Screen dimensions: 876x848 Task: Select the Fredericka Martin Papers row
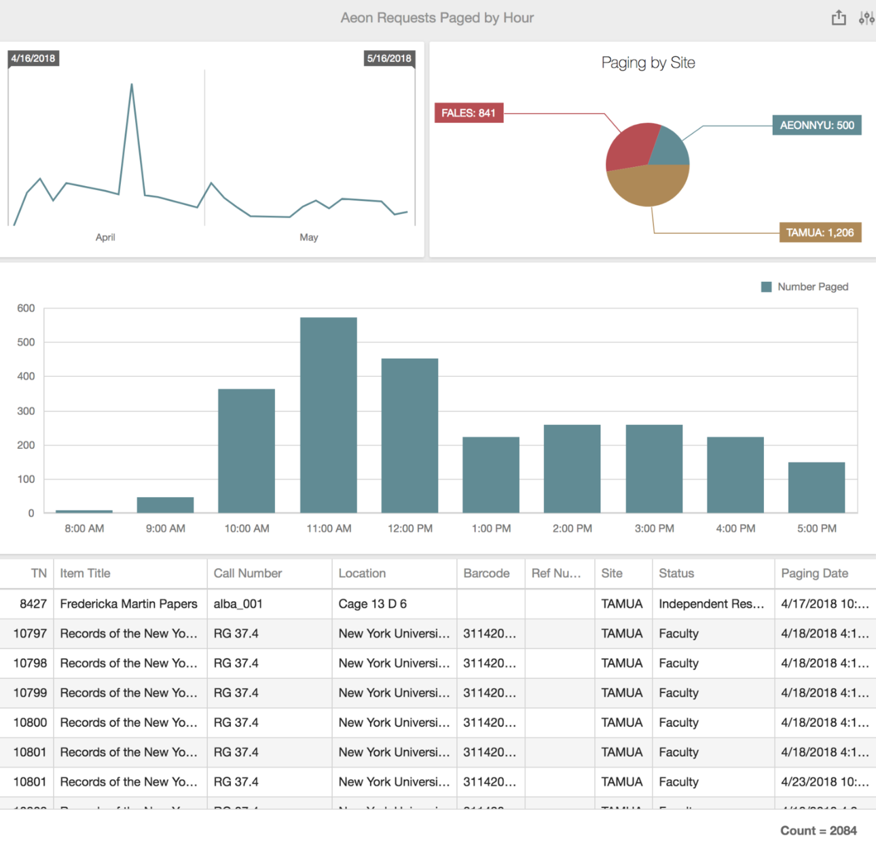[x=128, y=604]
